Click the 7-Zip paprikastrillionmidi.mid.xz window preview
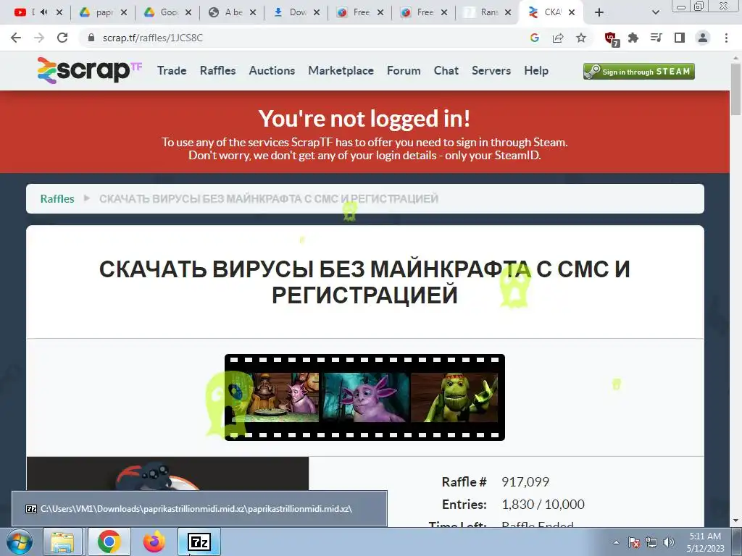The image size is (742, 556). tap(199, 509)
